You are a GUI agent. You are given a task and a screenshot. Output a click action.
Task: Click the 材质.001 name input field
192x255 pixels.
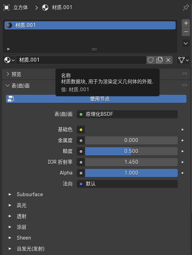(81, 60)
